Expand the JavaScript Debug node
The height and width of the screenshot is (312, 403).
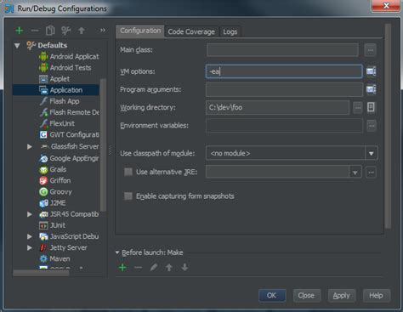coord(30,236)
